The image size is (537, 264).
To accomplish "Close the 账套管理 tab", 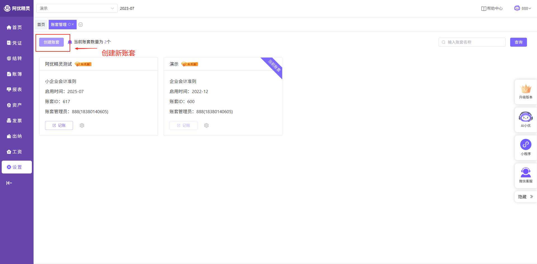I will (x=73, y=25).
